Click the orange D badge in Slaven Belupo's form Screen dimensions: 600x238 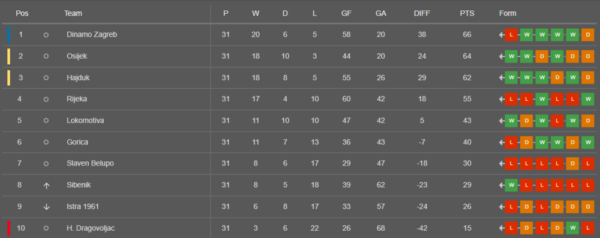(x=572, y=164)
